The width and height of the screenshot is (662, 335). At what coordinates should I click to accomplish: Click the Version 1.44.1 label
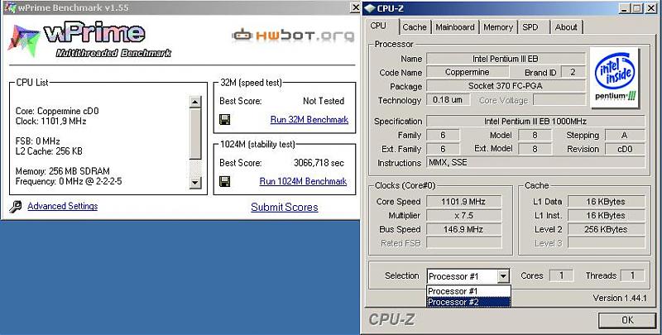[619, 298]
